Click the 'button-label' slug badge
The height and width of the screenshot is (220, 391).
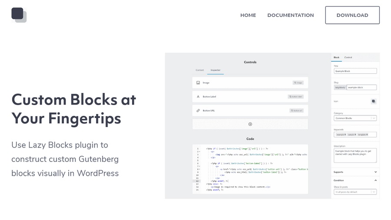click(x=295, y=97)
